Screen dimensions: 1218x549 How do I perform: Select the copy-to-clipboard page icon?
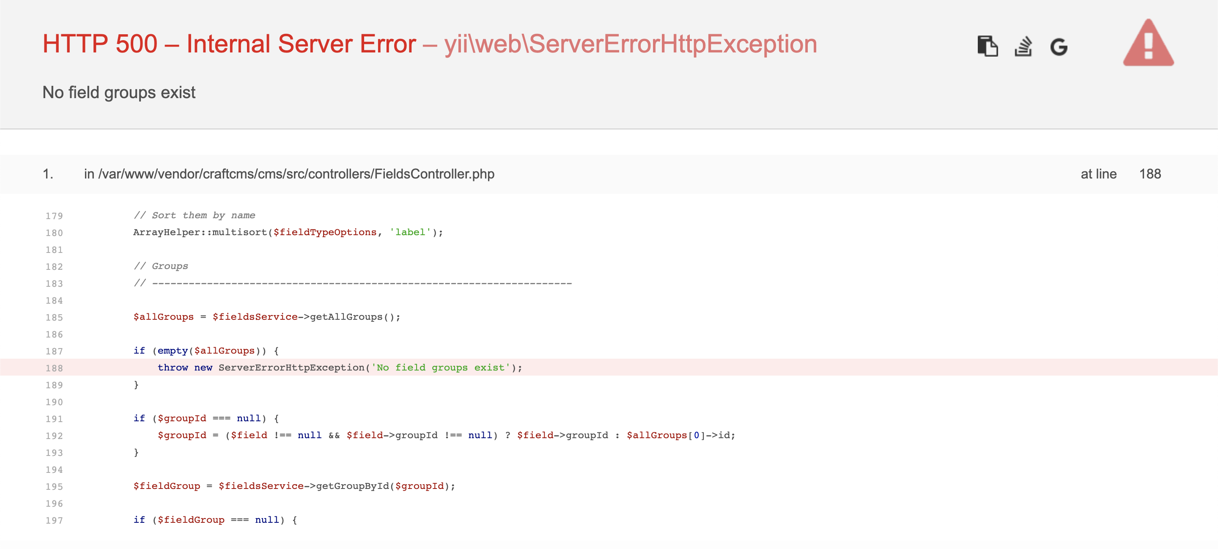pos(988,46)
